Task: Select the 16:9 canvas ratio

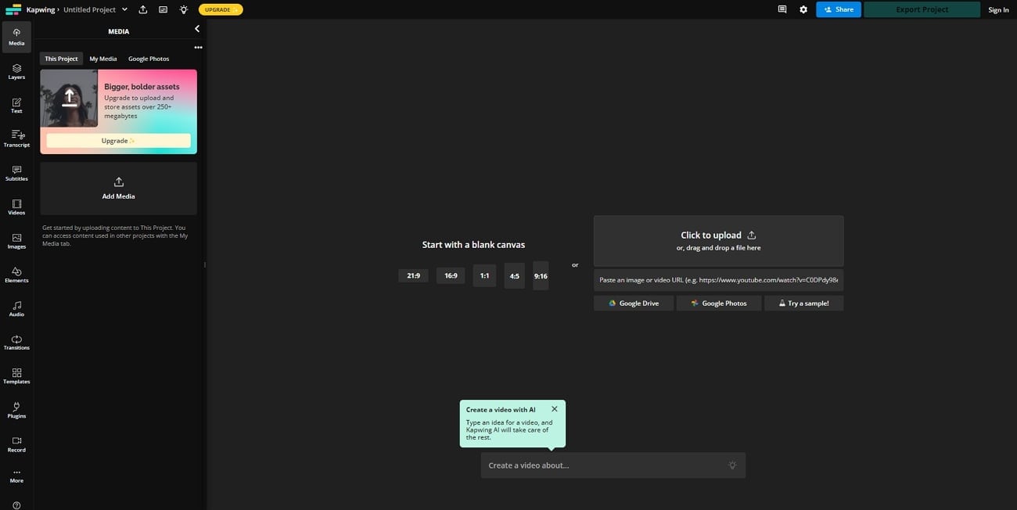Action: [451, 275]
